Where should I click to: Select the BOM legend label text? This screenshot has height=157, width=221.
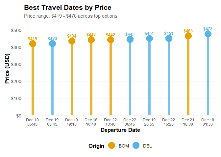(124, 146)
